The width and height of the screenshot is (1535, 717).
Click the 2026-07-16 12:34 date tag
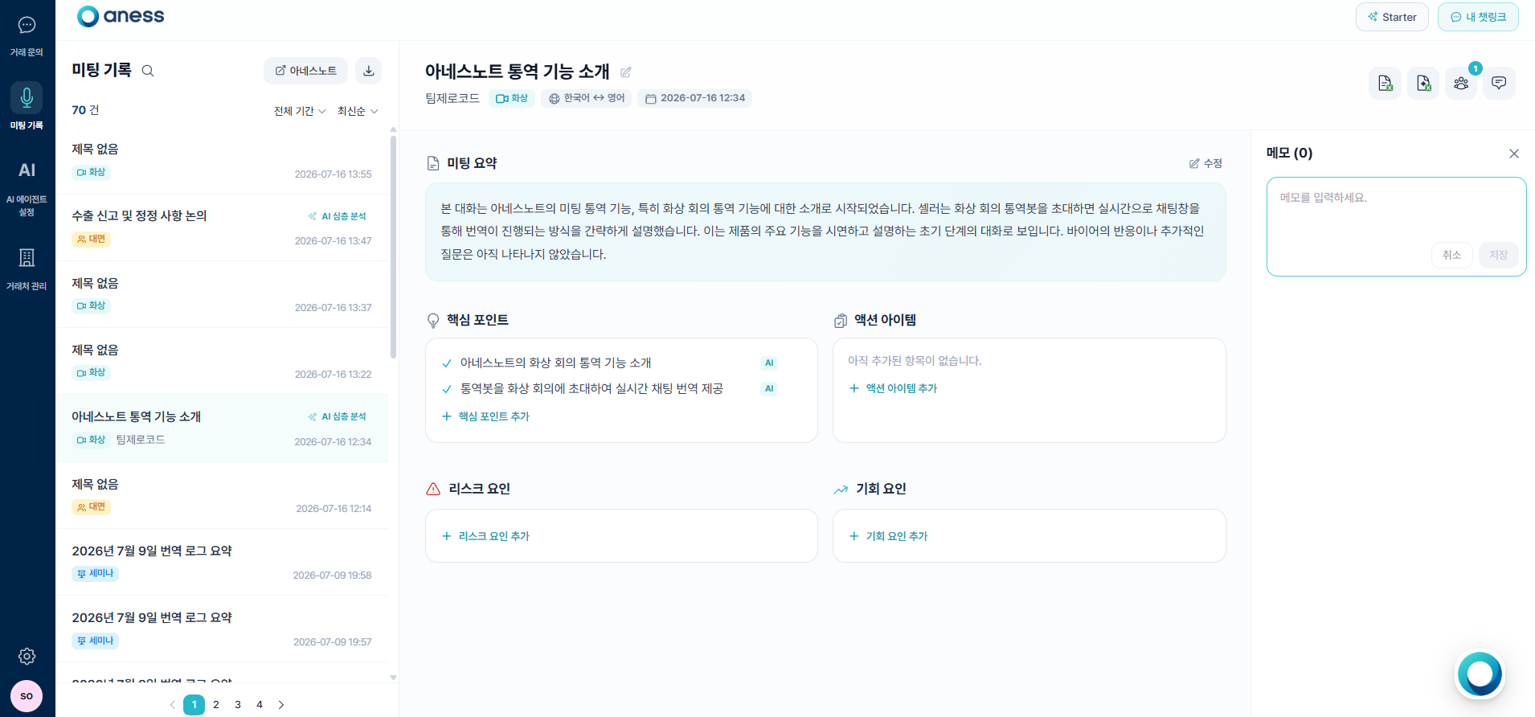click(695, 98)
